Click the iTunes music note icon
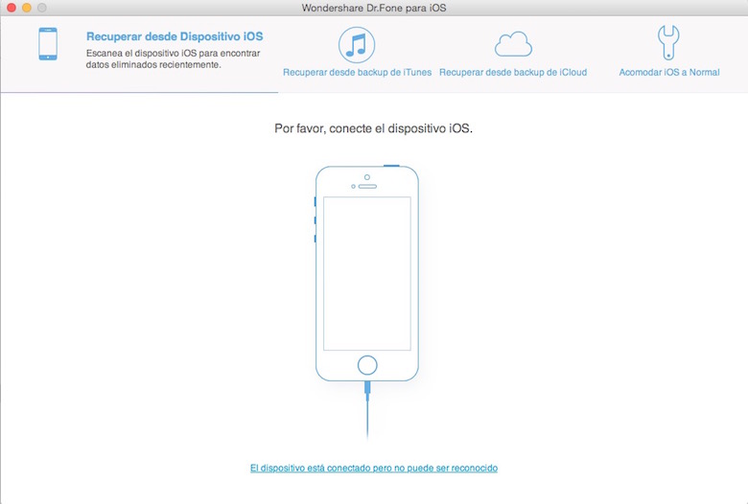 point(357,45)
